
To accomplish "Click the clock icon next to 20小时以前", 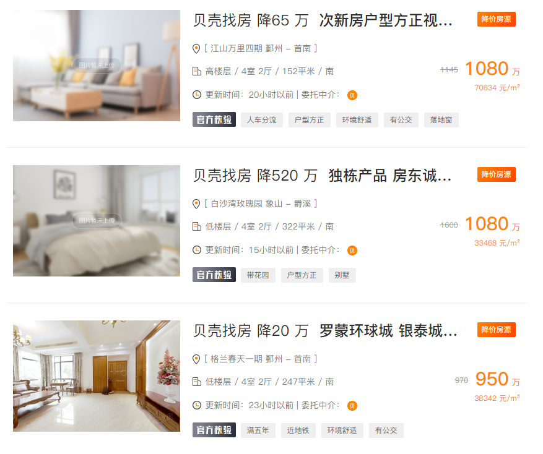I will tap(197, 95).
